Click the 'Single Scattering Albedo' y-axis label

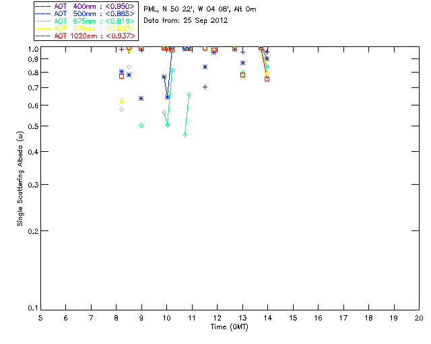[20, 179]
